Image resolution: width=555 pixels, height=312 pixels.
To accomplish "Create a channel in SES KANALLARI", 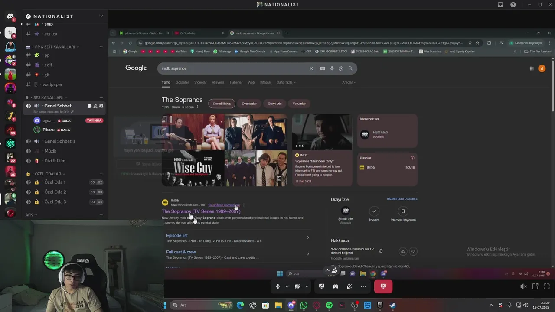I will (x=101, y=98).
